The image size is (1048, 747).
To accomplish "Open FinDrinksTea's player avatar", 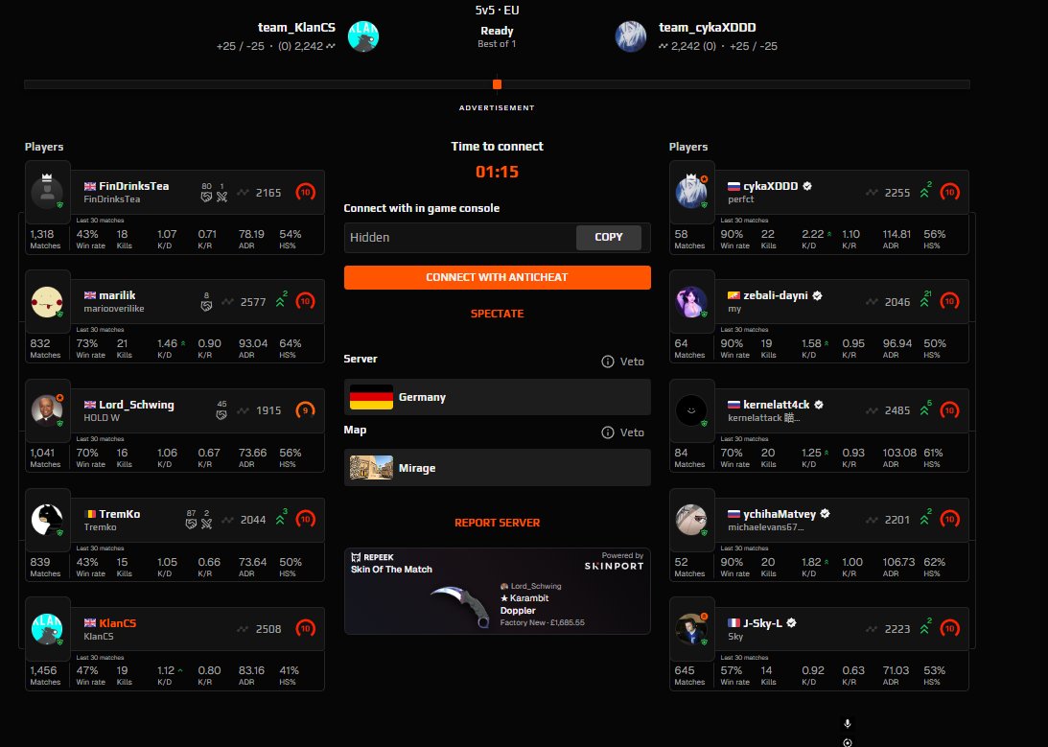I will (47, 193).
